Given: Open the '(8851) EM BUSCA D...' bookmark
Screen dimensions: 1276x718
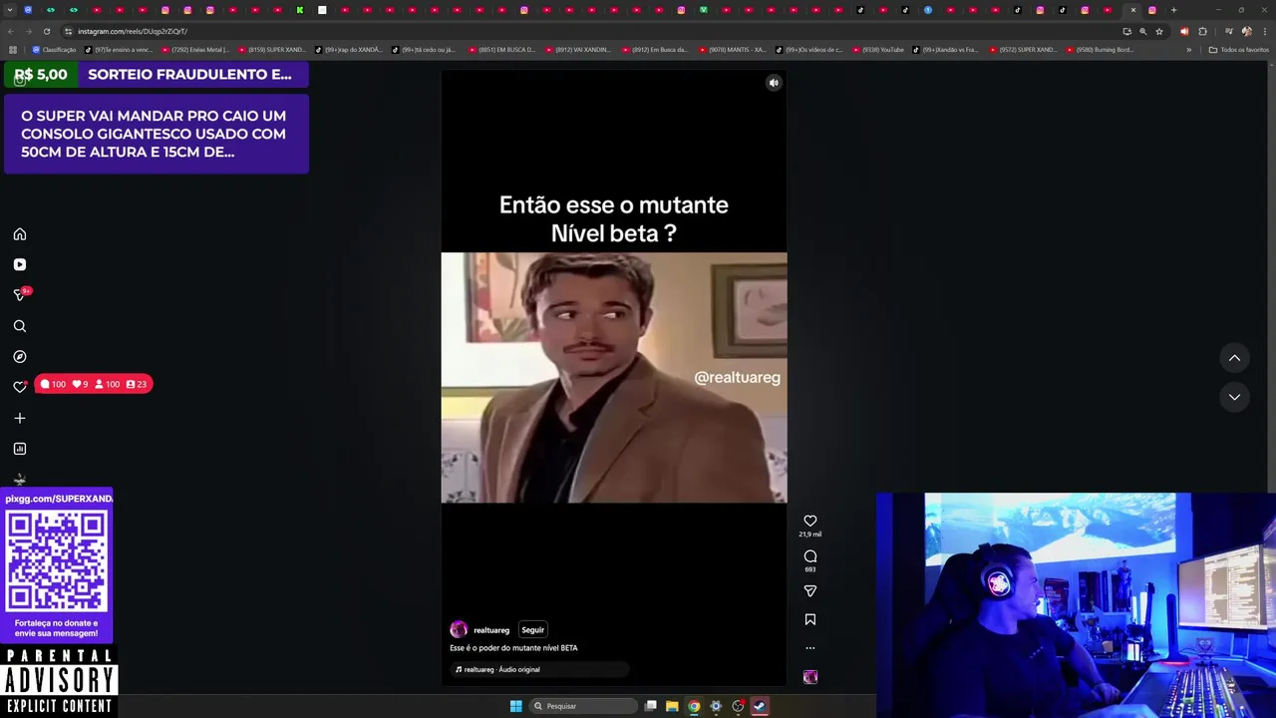Looking at the screenshot, I should pos(501,50).
